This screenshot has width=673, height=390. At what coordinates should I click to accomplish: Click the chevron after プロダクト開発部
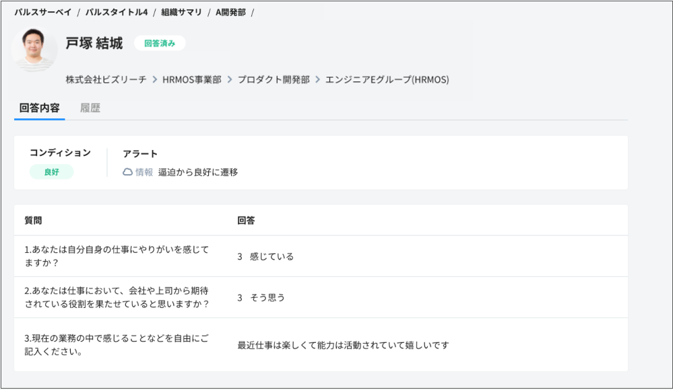tap(317, 79)
